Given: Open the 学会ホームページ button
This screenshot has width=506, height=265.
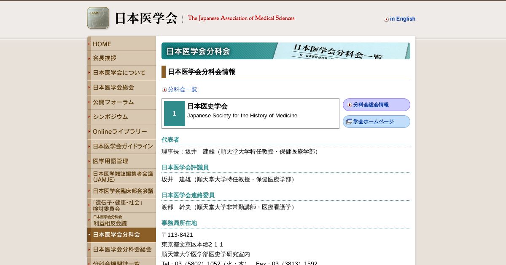Looking at the screenshot, I should [x=376, y=122].
